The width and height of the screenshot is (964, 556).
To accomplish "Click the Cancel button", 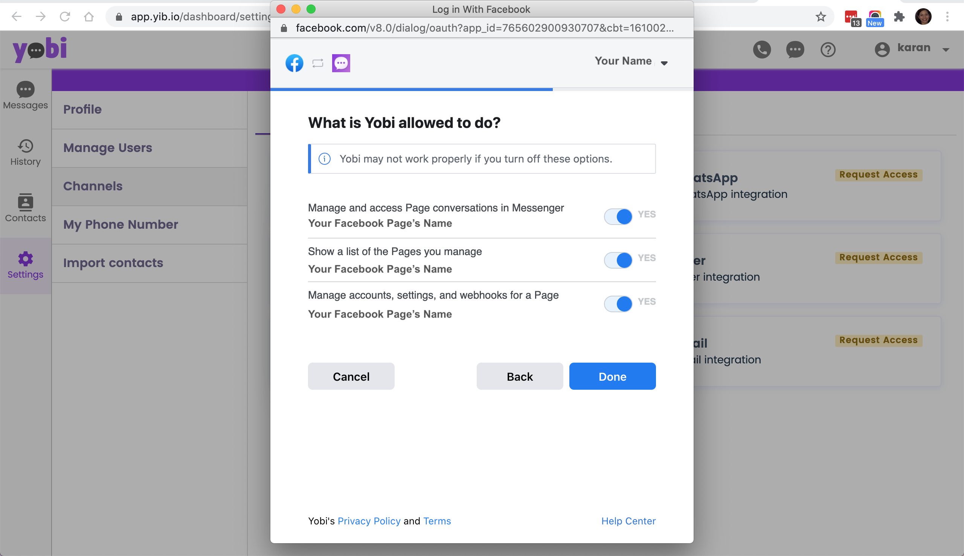I will tap(351, 376).
